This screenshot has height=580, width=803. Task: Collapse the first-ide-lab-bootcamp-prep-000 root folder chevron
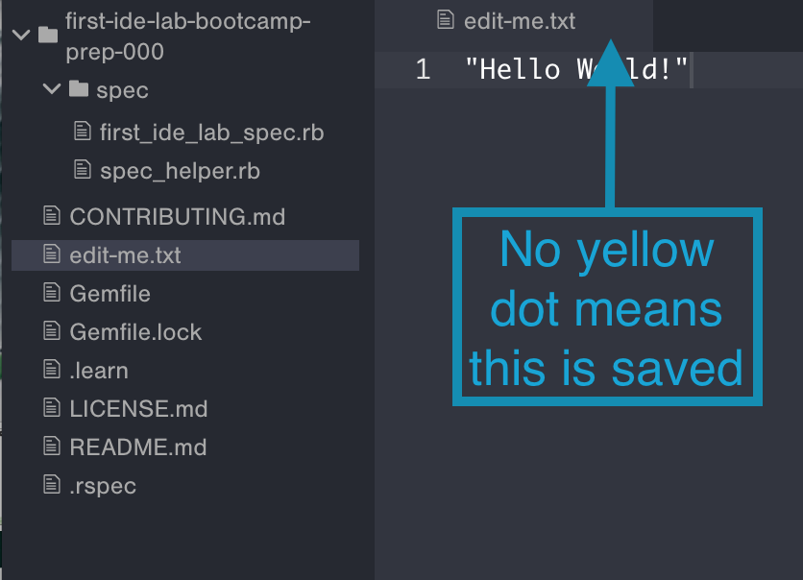[x=19, y=36]
